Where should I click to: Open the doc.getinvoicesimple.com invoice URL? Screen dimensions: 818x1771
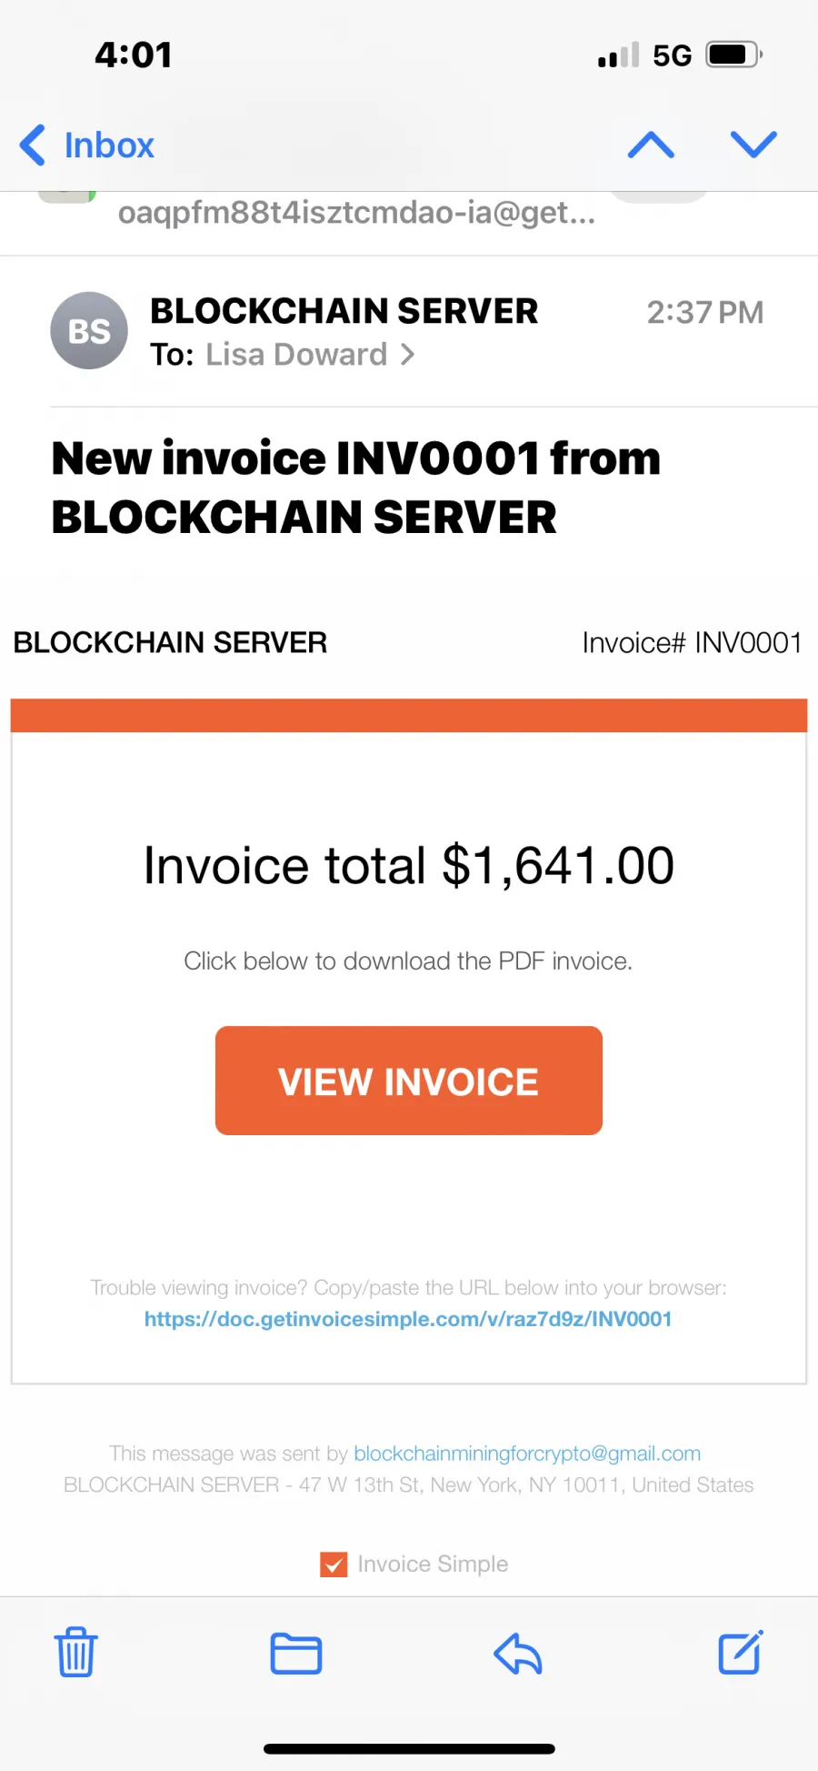pyautogui.click(x=408, y=1319)
